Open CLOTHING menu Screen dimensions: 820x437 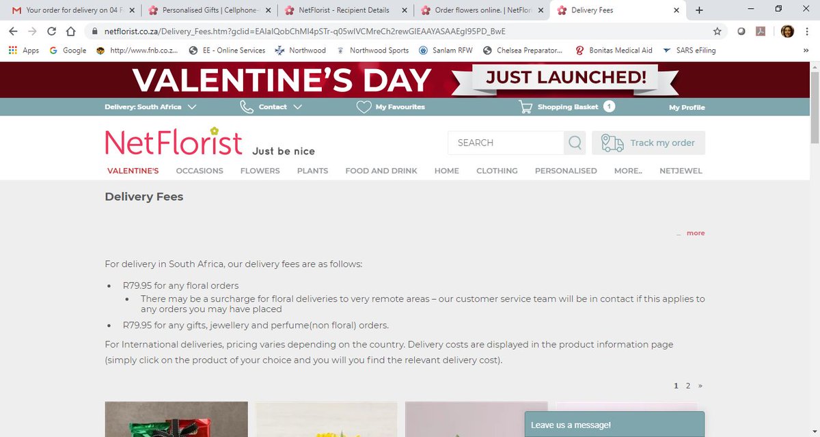pos(497,171)
